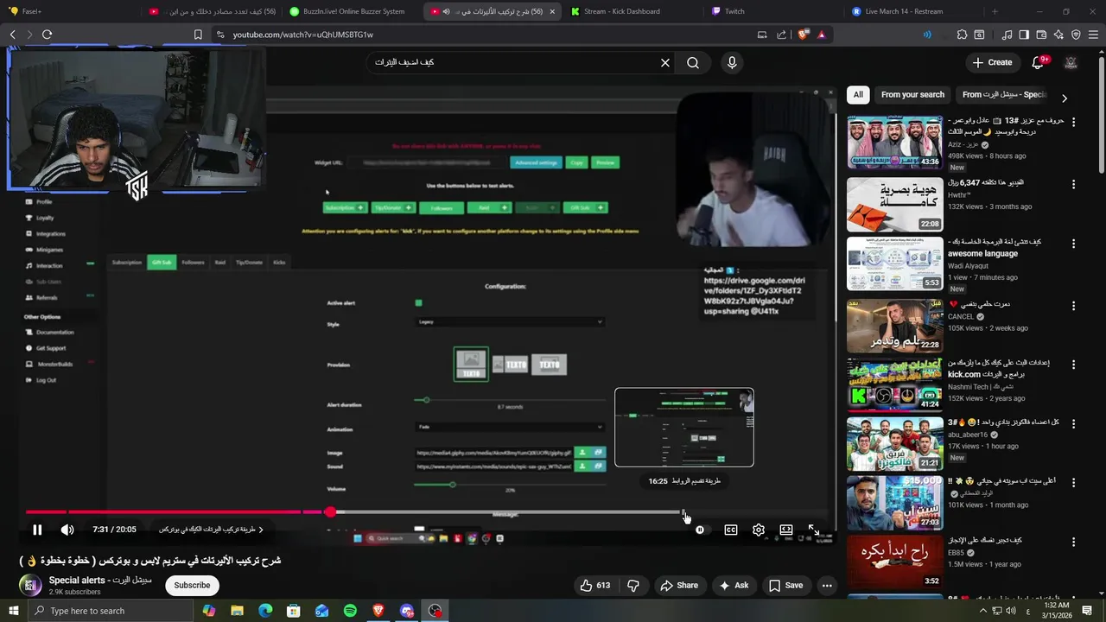Viewport: 1106px width, 622px height.
Task: Open YouTube notifications bell
Action: pos(1039,62)
